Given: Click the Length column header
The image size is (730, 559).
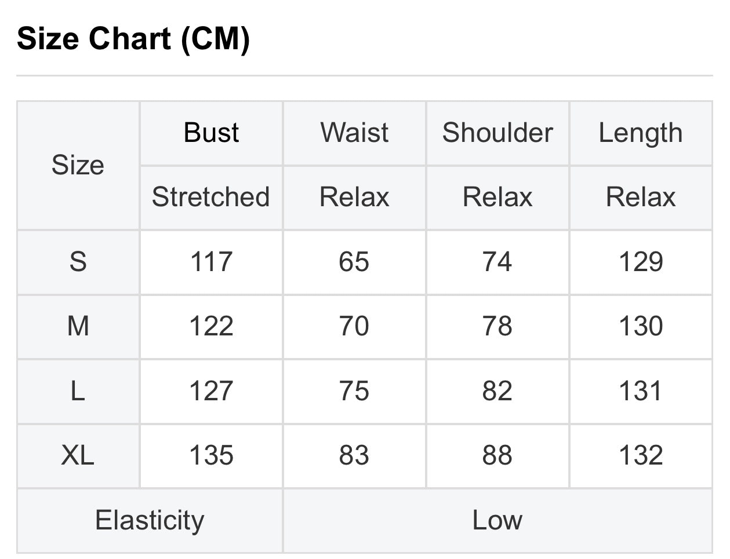Looking at the screenshot, I should point(641,133).
